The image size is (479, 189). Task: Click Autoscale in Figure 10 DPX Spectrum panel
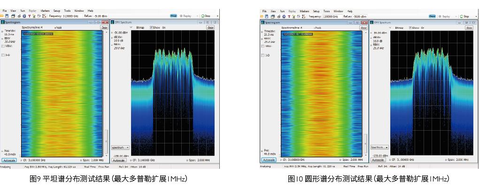coord(378,160)
